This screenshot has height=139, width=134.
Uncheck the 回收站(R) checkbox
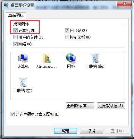67,30
